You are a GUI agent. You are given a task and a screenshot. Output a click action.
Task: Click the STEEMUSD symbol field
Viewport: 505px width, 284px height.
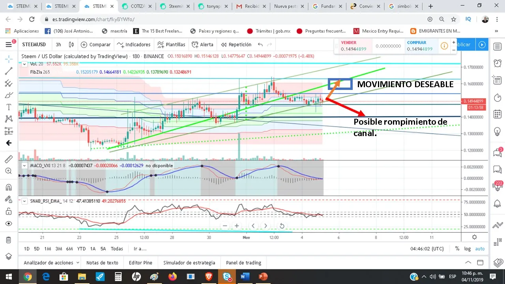tap(34, 45)
